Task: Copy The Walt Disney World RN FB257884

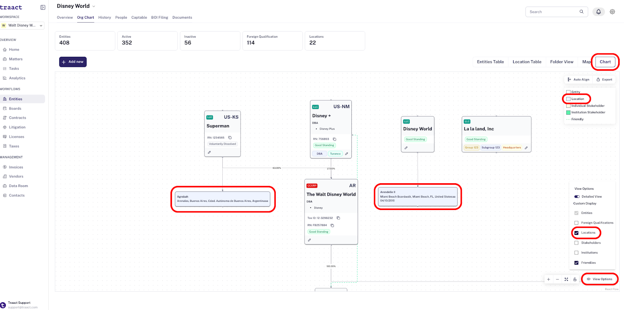Action: point(332,225)
